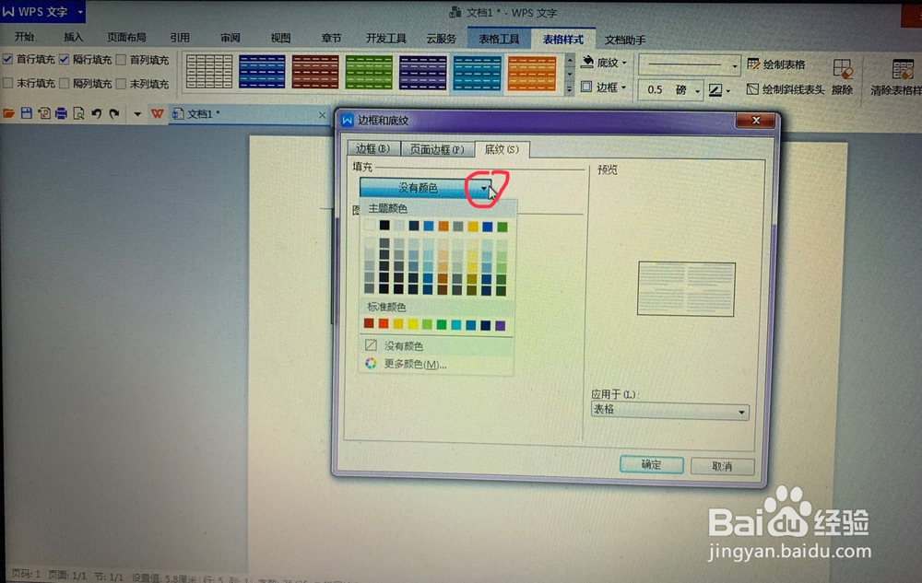Open the quick access toolbar customize arrow

(x=137, y=114)
